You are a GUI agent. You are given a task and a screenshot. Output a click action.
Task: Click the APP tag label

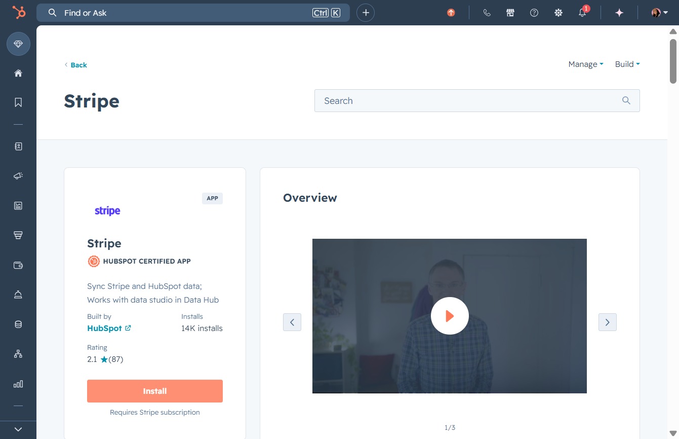pyautogui.click(x=212, y=198)
